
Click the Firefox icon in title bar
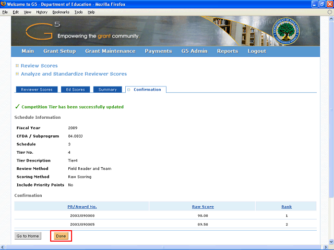4,4
